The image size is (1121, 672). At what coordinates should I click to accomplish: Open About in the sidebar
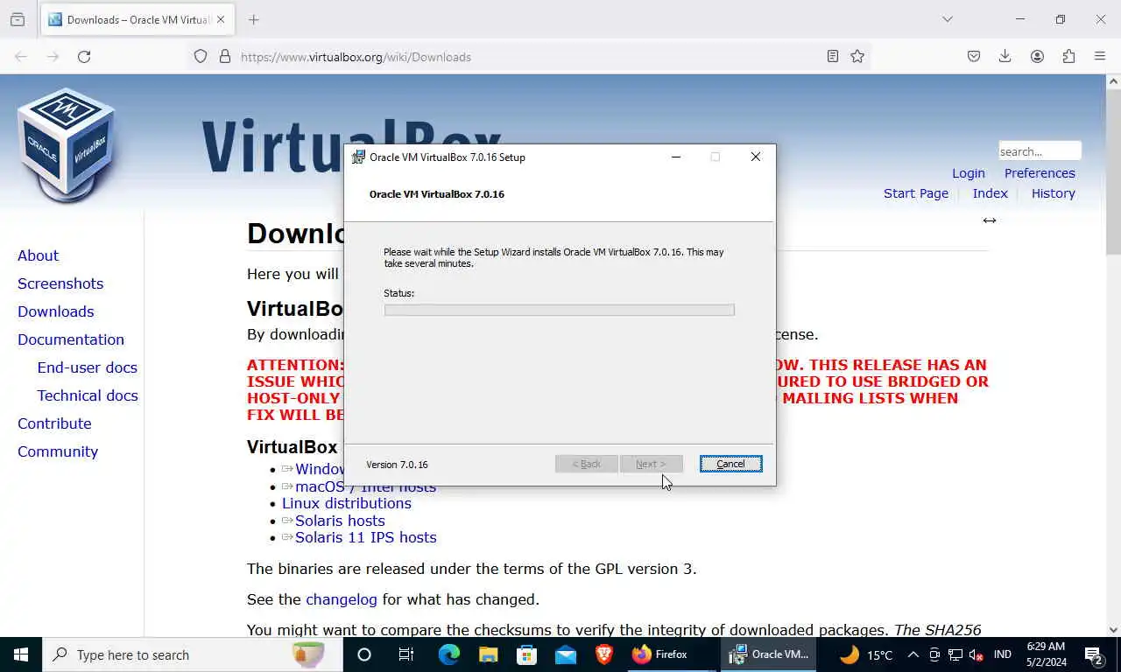click(39, 255)
